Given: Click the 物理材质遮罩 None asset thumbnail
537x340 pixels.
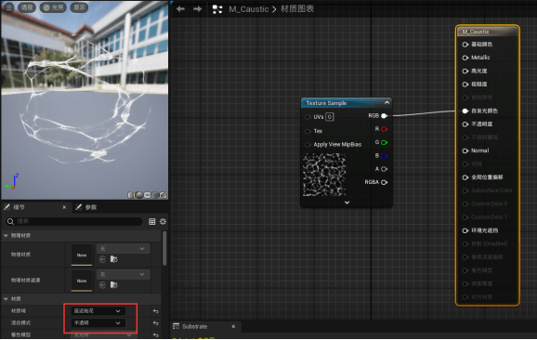Looking at the screenshot, I should point(82,281).
